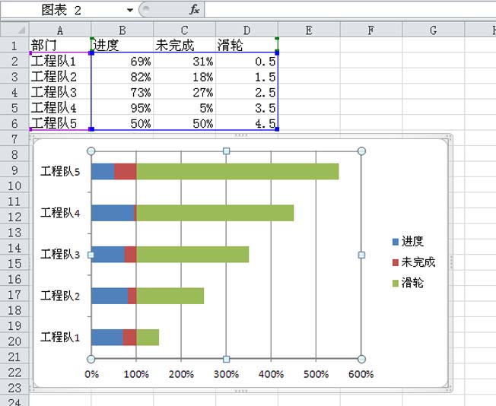Viewport: 496px width, 406px height.
Task: Click cell B3 showing 82%
Action: [122, 76]
